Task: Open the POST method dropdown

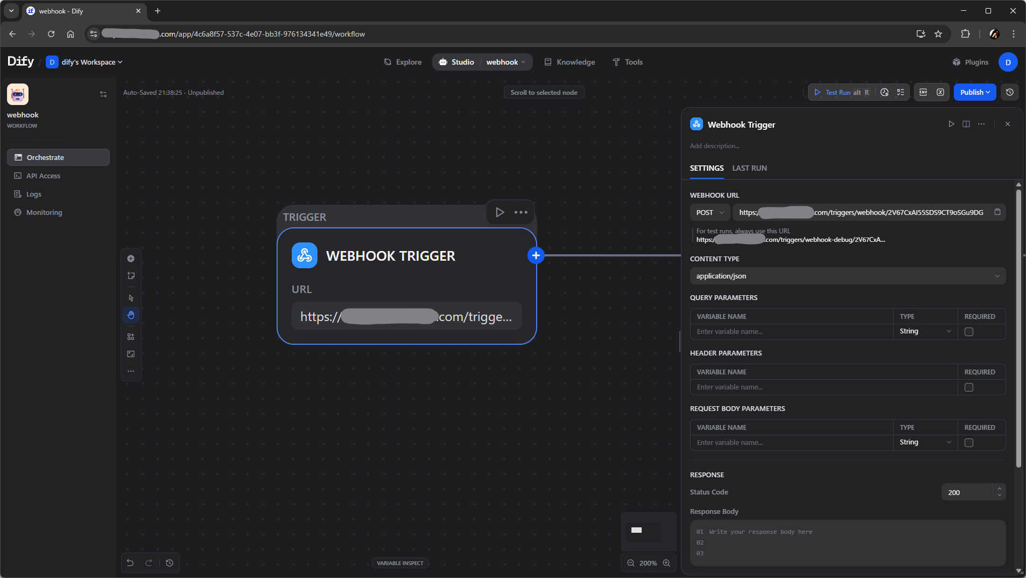Action: tap(709, 212)
